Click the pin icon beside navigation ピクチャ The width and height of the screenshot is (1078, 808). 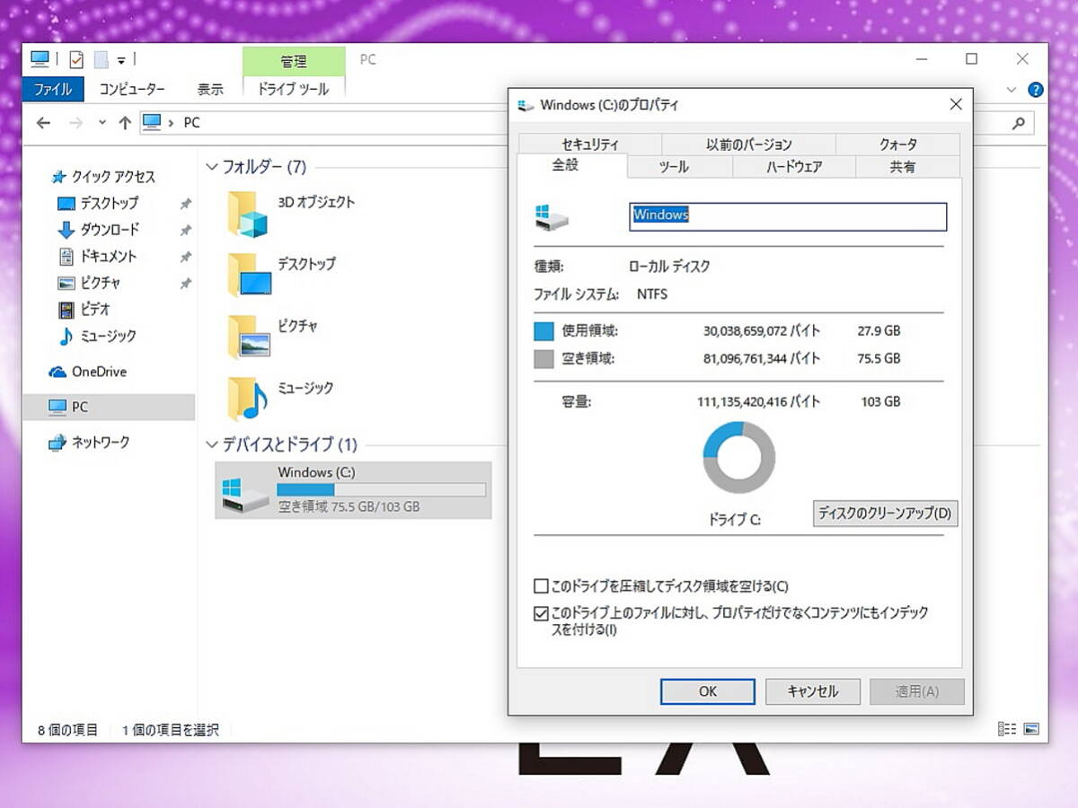point(185,283)
